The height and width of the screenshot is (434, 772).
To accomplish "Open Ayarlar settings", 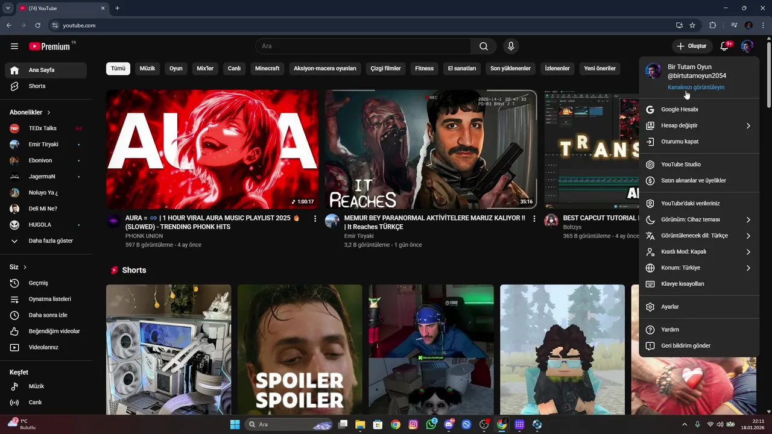I will point(699,307).
